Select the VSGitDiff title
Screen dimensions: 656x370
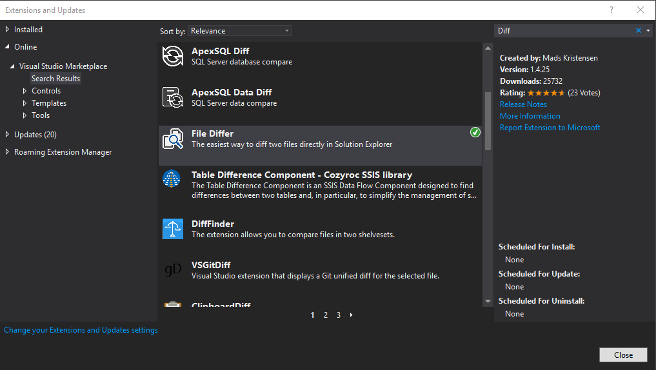click(211, 265)
